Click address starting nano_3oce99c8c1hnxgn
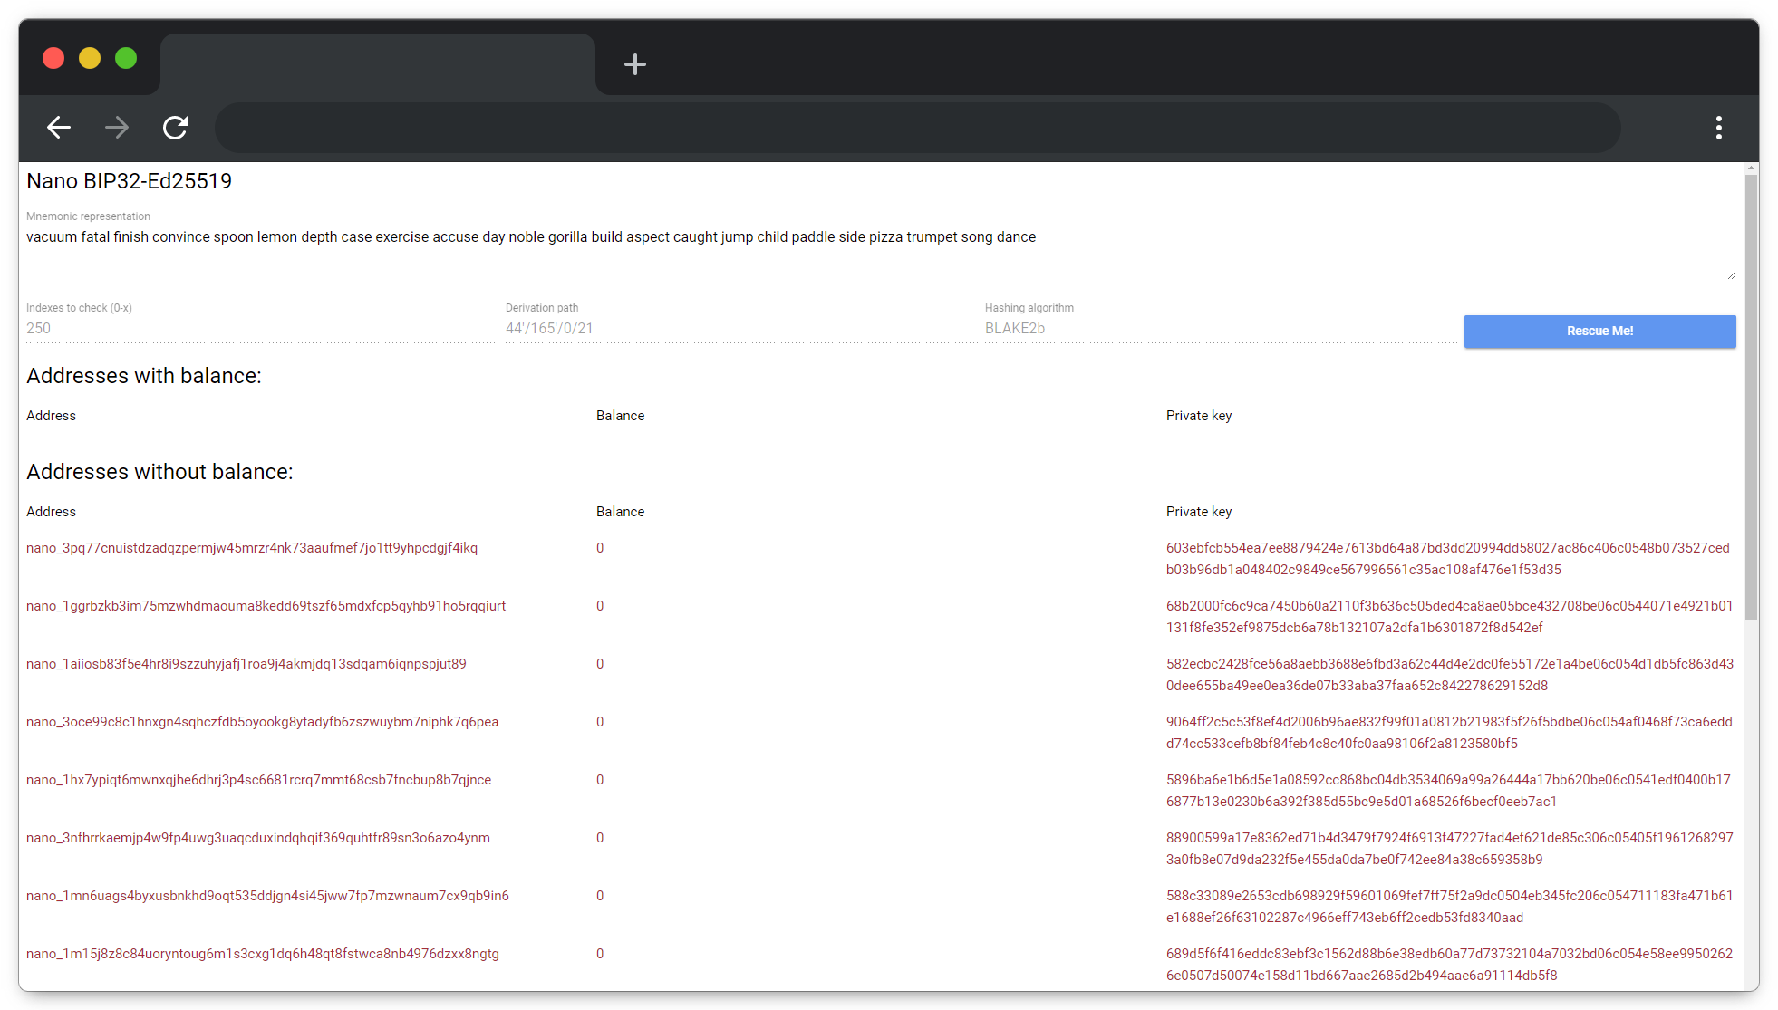This screenshot has width=1778, height=1010. point(262,722)
